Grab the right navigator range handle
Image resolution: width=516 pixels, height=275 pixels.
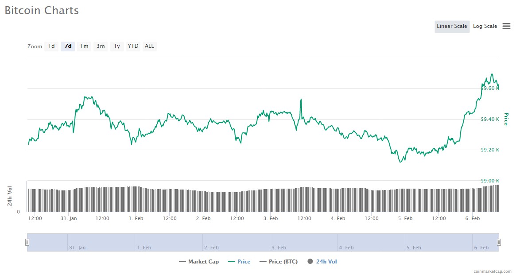pyautogui.click(x=499, y=242)
